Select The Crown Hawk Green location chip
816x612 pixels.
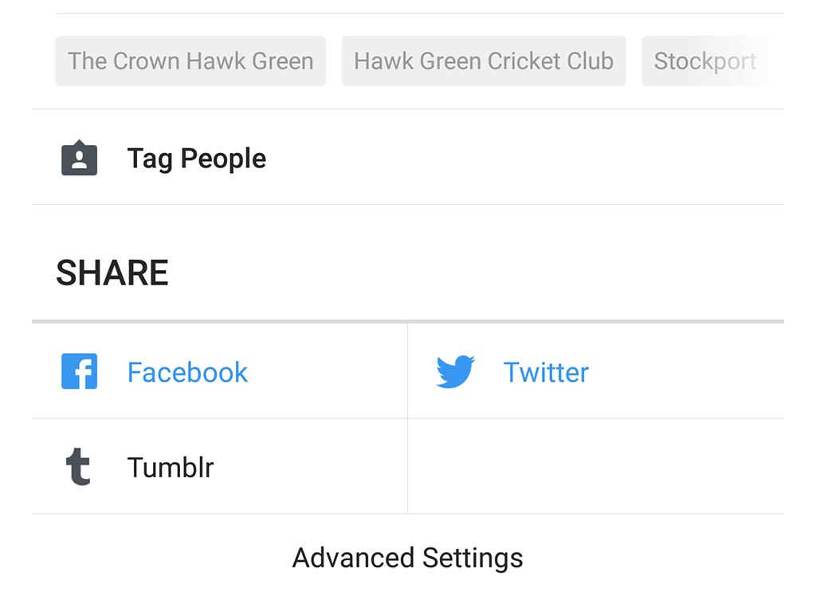(190, 61)
